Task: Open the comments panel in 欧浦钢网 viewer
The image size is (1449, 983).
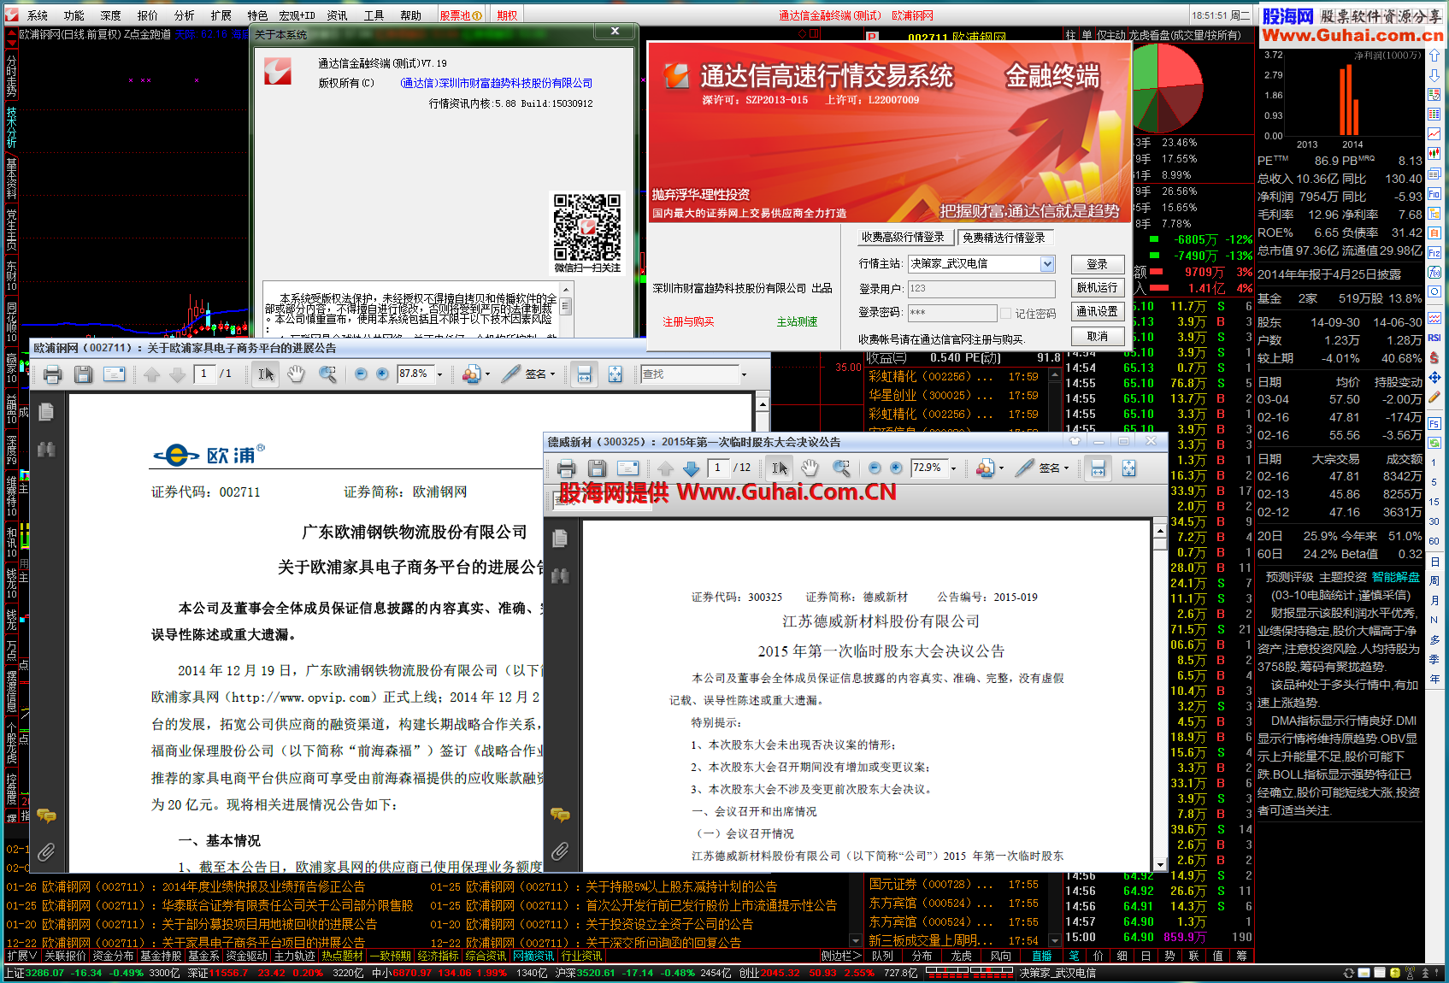Action: [46, 815]
